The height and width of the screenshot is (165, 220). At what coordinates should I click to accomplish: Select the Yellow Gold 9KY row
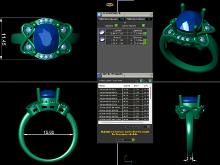point(124,89)
